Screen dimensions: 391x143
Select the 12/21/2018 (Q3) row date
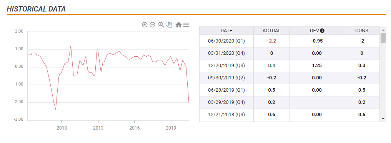point(226,115)
